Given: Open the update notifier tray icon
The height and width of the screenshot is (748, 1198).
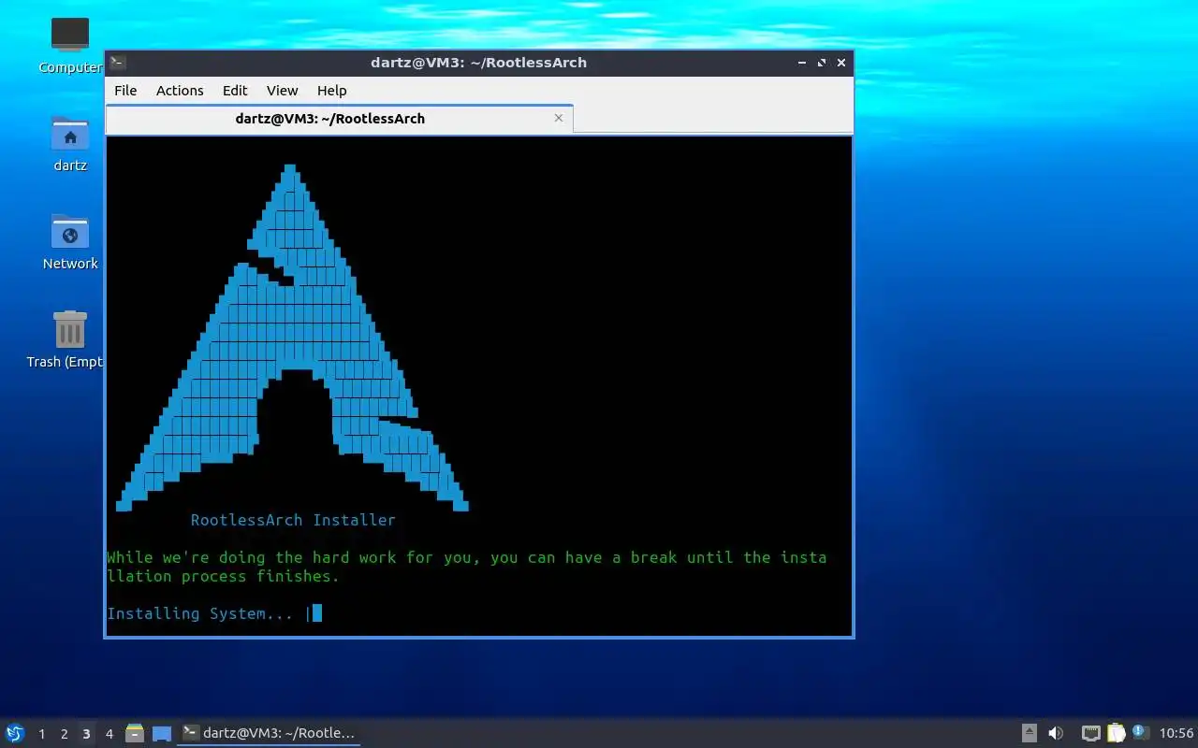Looking at the screenshot, I should pyautogui.click(x=1140, y=732).
